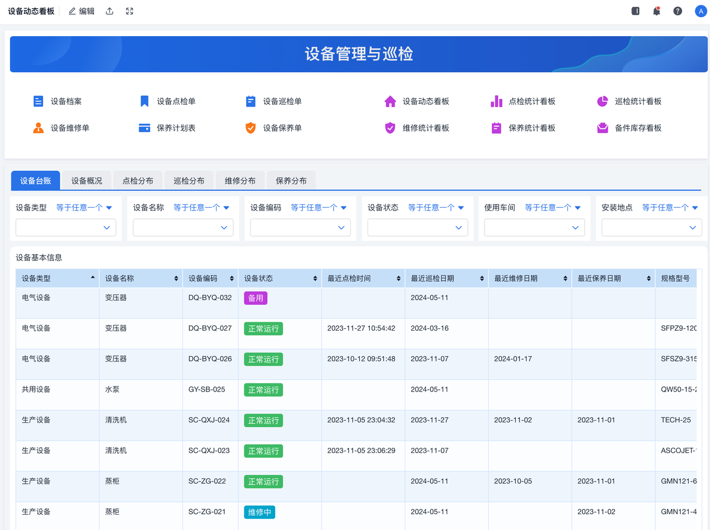Enter fullscreen mode via expand icon
The image size is (710, 530).
point(130,11)
